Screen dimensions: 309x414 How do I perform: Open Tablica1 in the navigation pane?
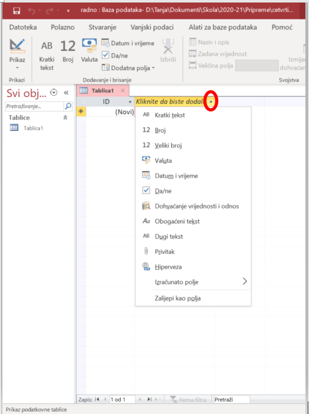click(33, 128)
